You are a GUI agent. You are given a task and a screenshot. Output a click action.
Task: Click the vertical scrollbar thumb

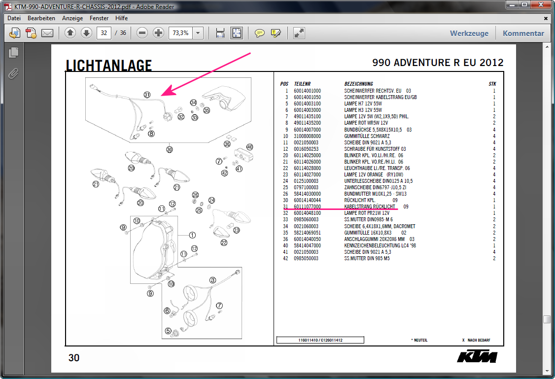click(x=547, y=319)
